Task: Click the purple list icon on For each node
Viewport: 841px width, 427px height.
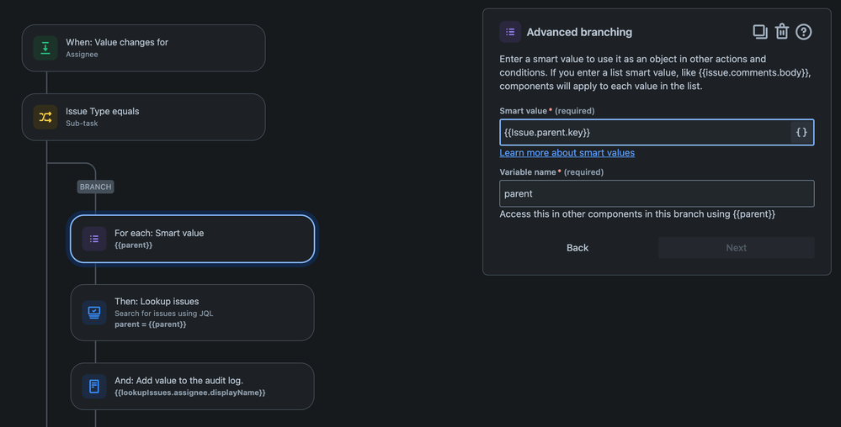Action: coord(94,239)
